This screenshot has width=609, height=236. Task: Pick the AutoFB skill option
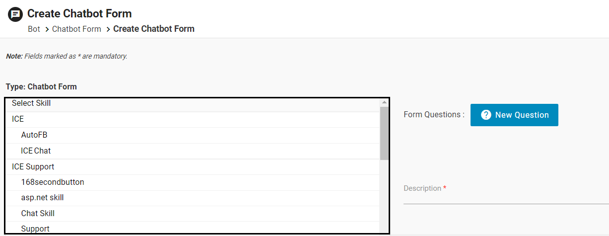click(34, 135)
